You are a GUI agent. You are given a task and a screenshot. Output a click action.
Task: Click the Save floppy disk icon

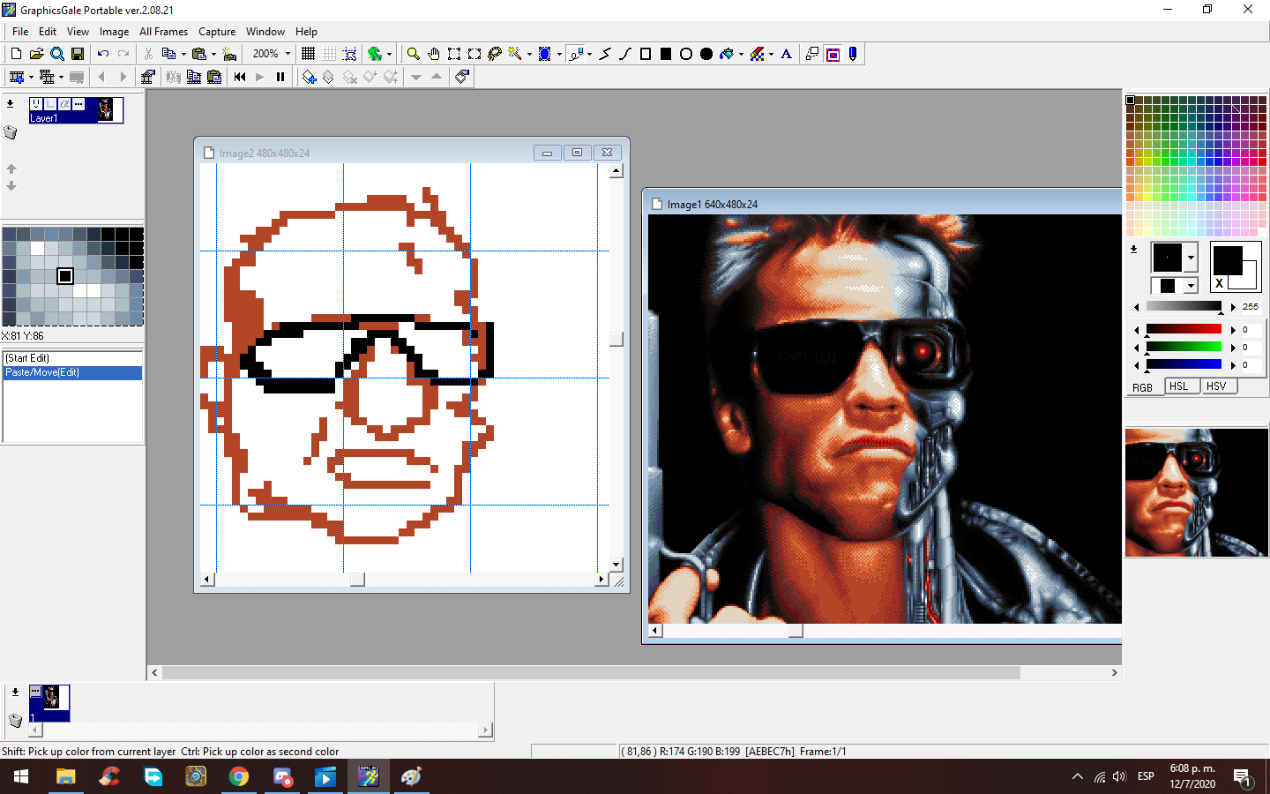point(78,54)
